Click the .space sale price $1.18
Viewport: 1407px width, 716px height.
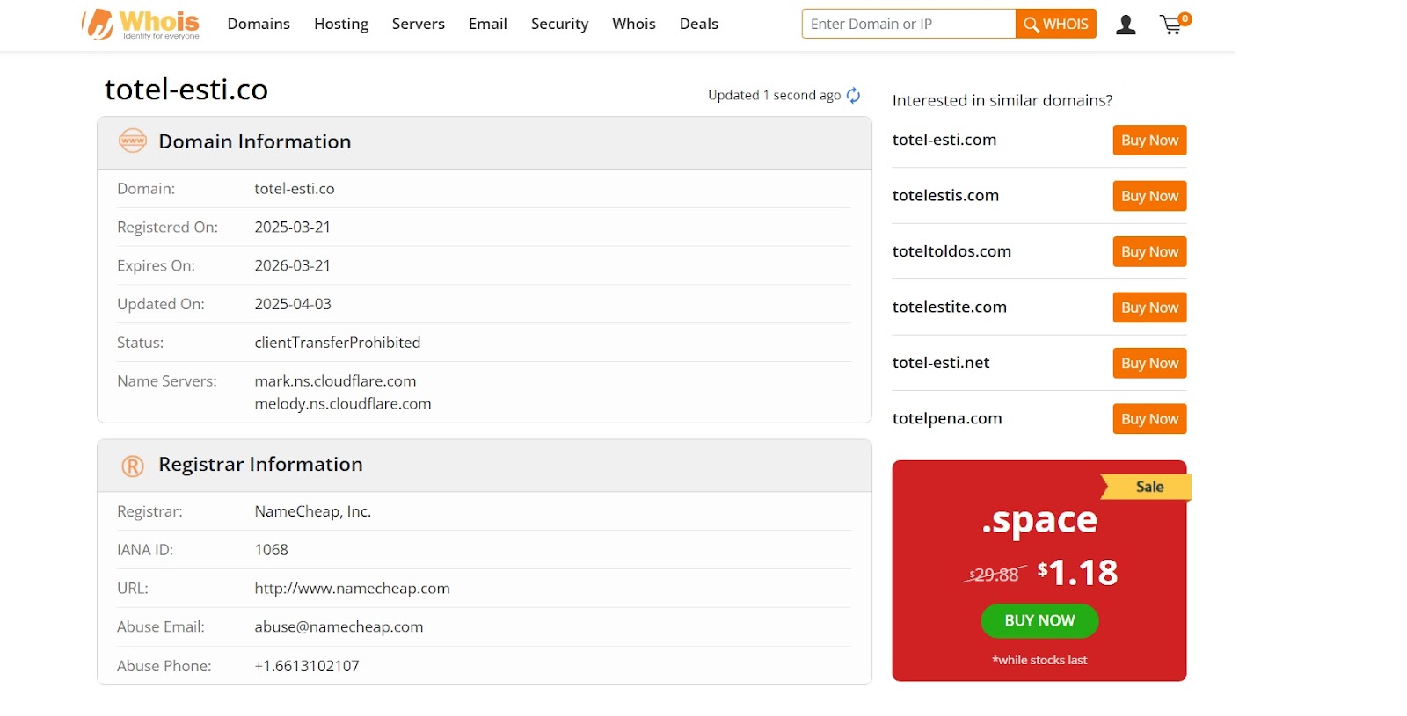coord(1077,573)
